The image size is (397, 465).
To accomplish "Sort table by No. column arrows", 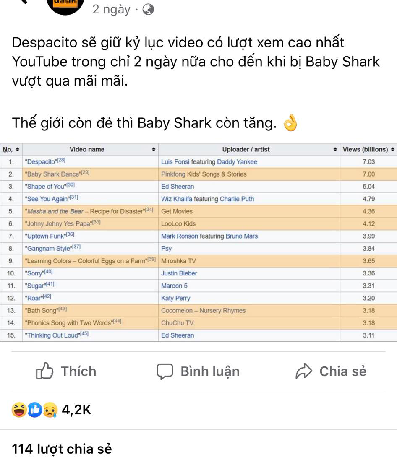I will pyautogui.click(x=18, y=149).
